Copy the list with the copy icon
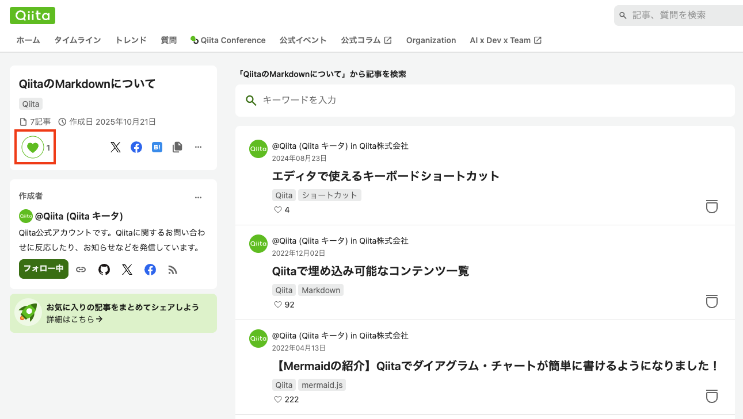Viewport: 743px width, 419px height. click(x=177, y=147)
